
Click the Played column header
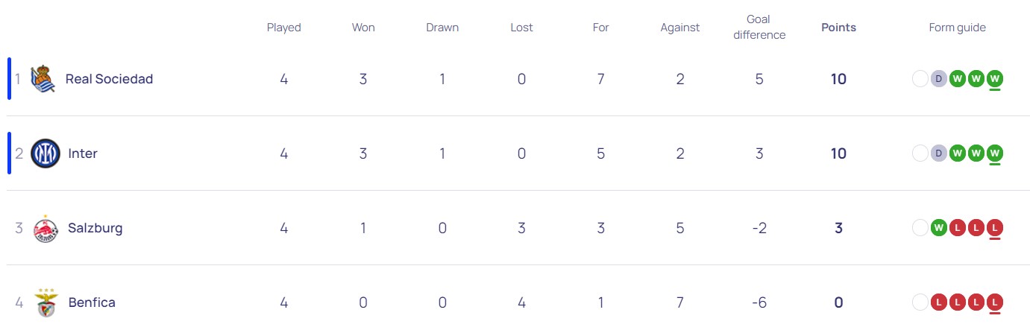[283, 28]
